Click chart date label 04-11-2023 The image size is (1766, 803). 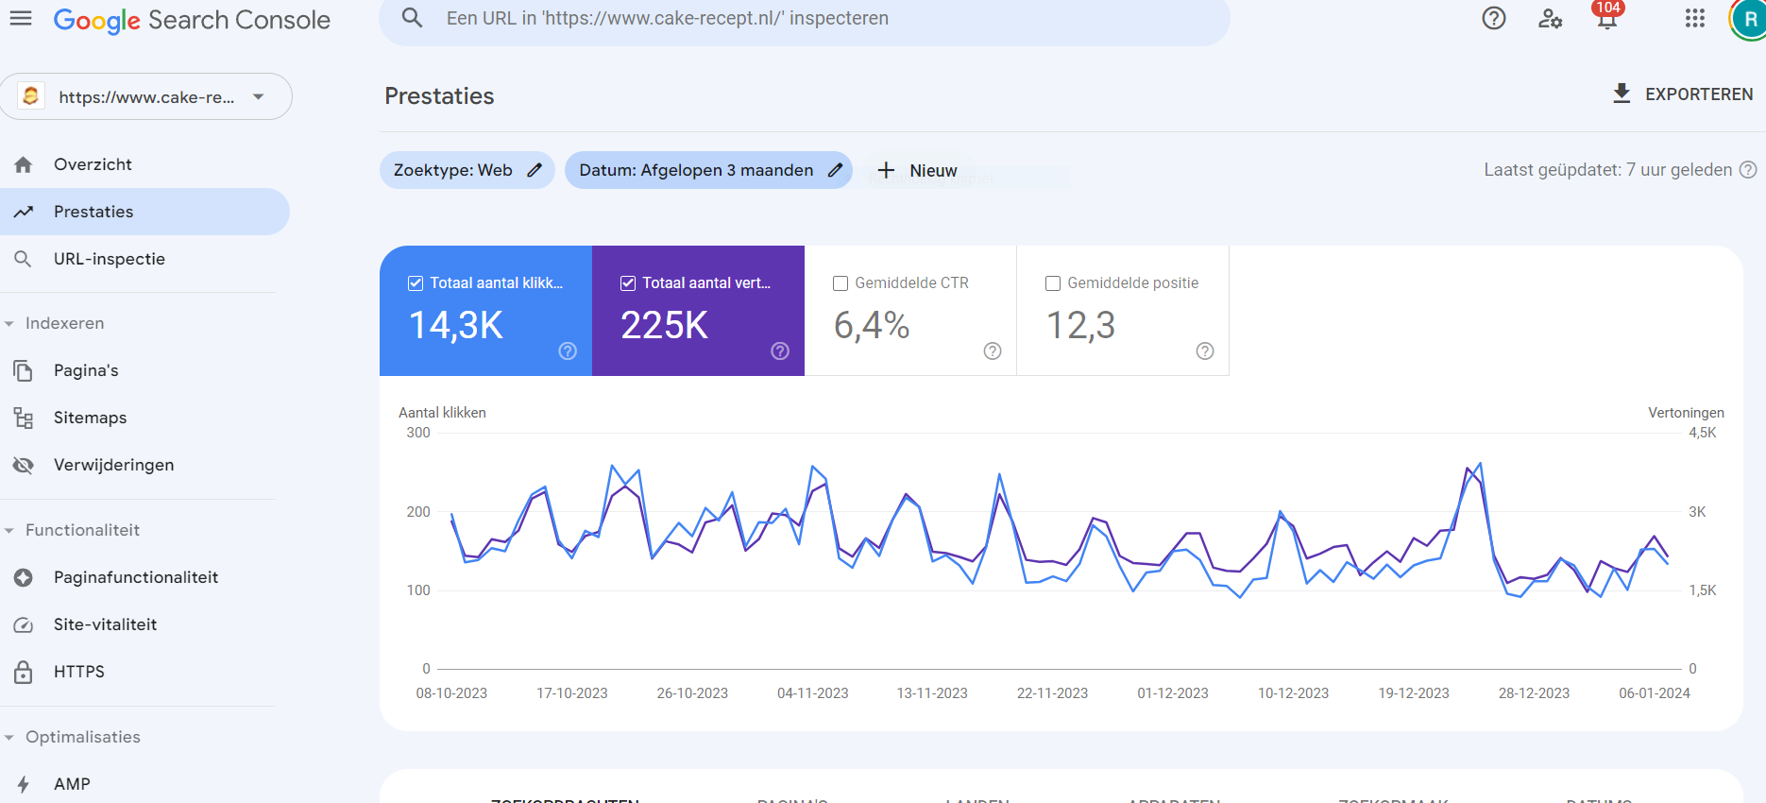coord(813,693)
